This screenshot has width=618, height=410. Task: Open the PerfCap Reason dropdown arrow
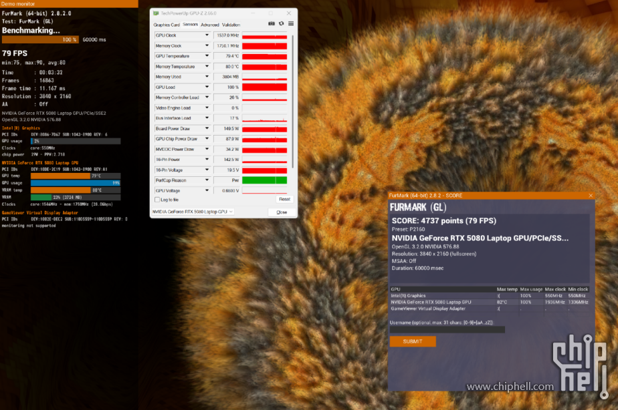point(207,180)
